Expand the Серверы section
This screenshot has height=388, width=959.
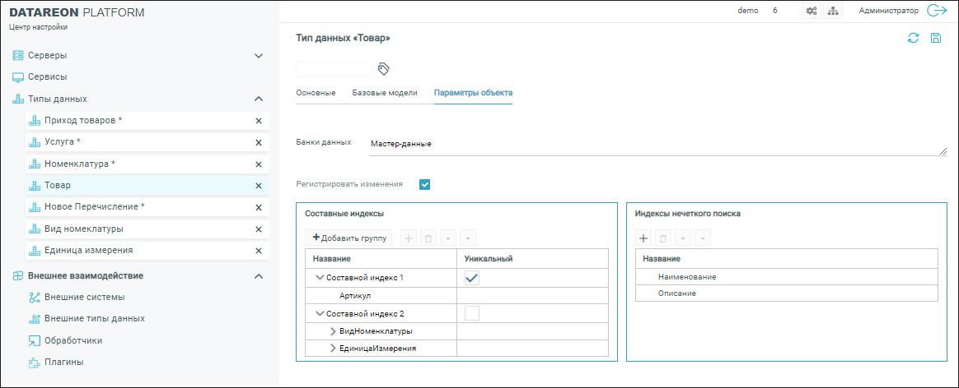[x=258, y=56]
